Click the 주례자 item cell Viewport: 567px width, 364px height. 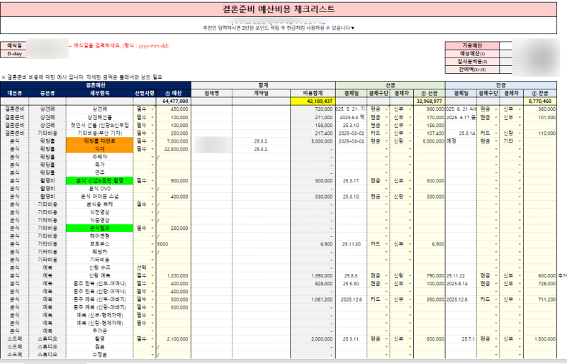(99, 157)
